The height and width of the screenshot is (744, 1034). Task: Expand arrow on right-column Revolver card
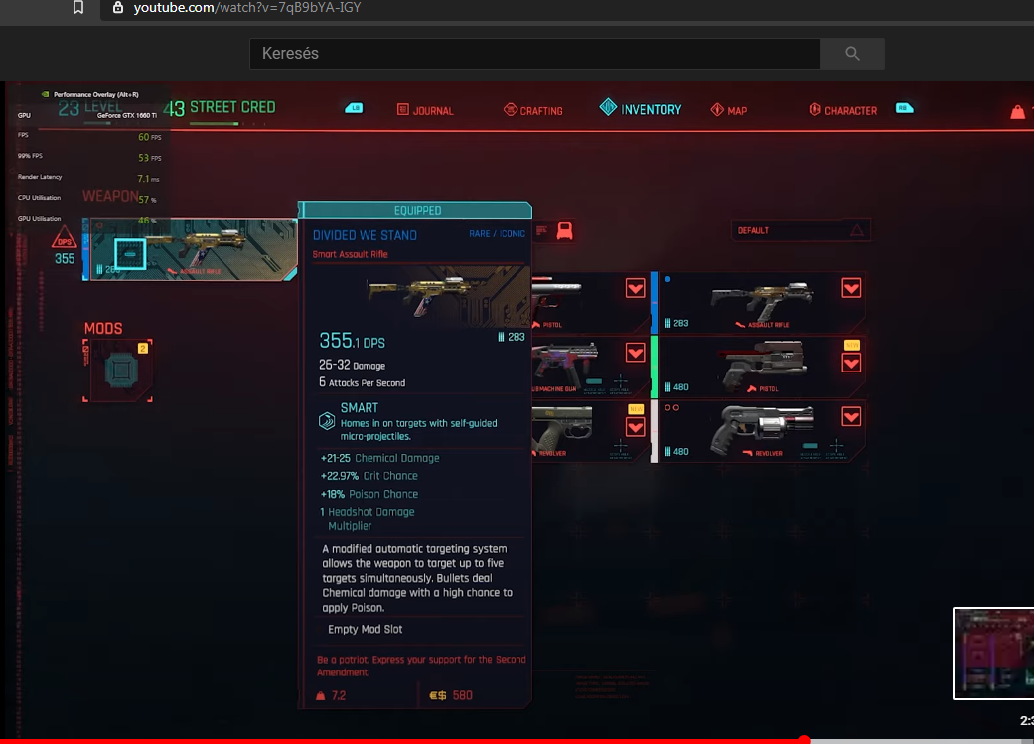[851, 417]
